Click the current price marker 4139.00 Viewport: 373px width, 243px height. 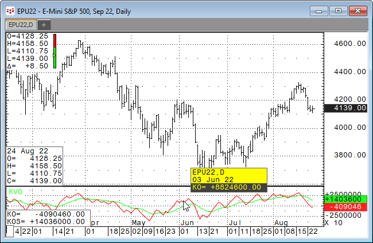click(x=345, y=107)
